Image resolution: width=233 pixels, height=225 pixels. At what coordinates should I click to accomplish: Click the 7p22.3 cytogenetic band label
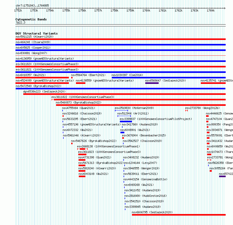coord(20,22)
